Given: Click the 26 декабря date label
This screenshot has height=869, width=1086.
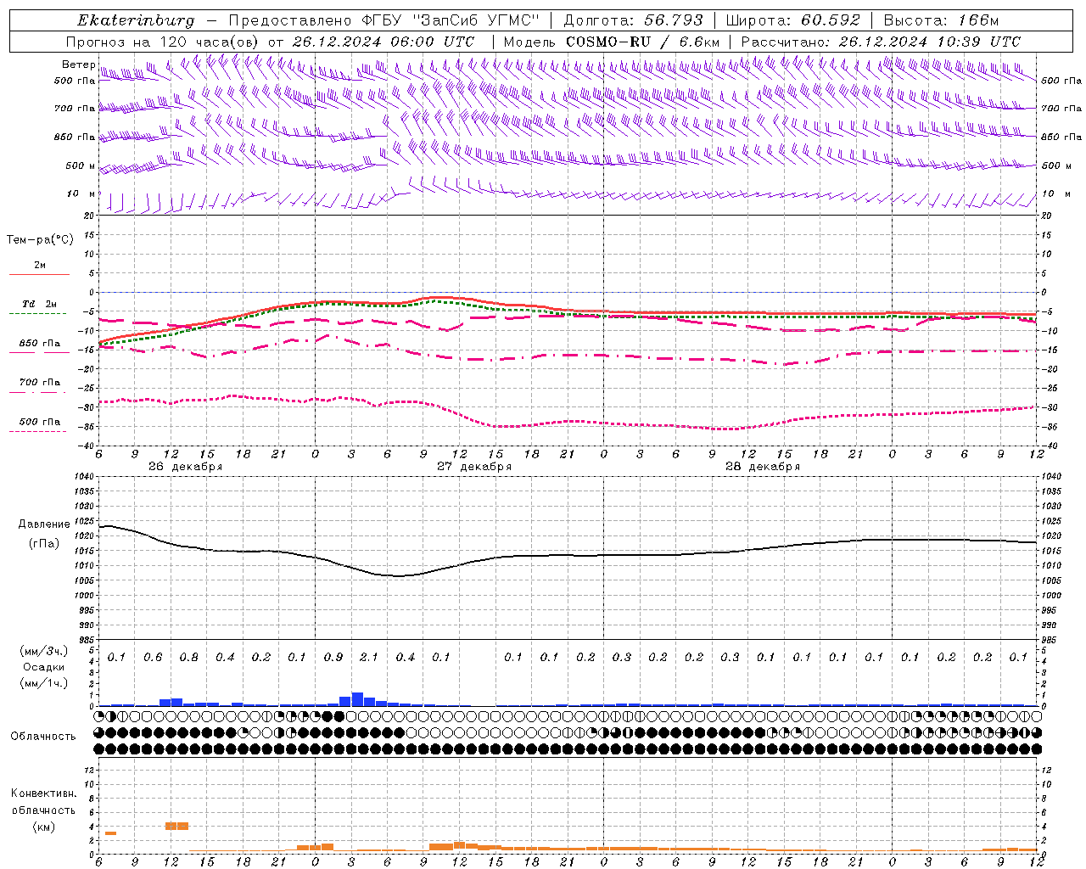Looking at the screenshot, I should [185, 467].
